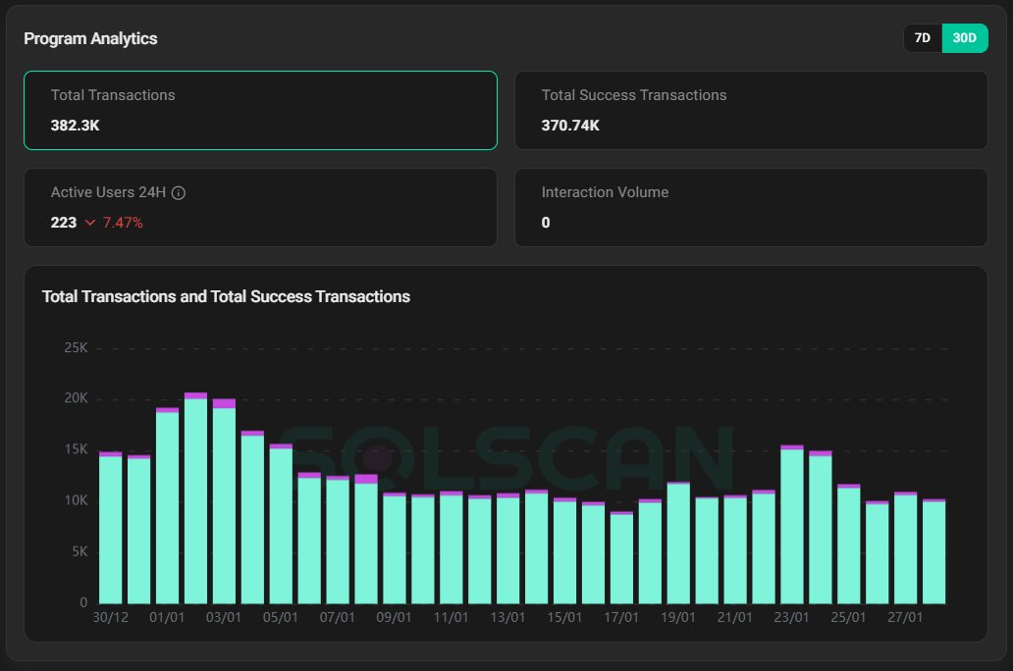1013x671 pixels.
Task: Click the red 7.47% decline percentage
Action: pyautogui.click(x=122, y=222)
